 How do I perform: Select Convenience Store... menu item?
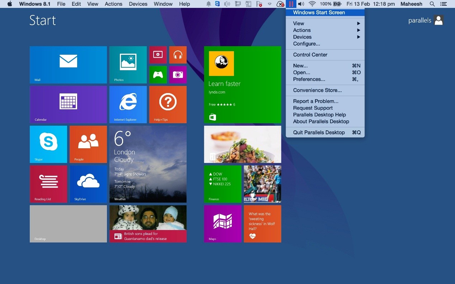point(325,90)
